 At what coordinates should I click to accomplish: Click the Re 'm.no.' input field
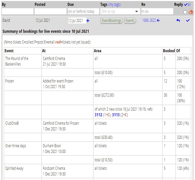tap(157, 11)
